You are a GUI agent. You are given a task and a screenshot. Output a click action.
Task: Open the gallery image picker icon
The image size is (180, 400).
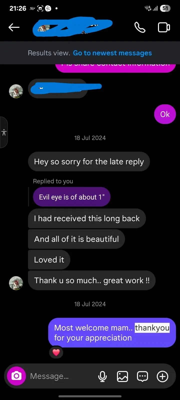122,376
